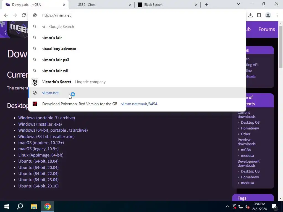Open a new tab with plus button
Screen dimensions: 283x212
207,5
